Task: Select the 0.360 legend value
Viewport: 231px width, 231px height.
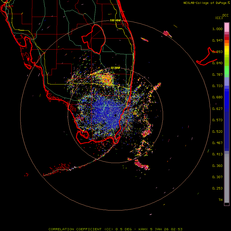Action: tap(217, 166)
